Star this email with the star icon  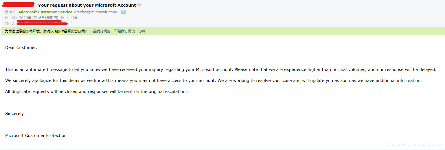139,5
